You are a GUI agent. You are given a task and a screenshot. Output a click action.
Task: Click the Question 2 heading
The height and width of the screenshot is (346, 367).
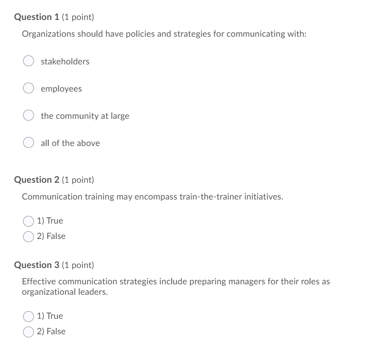[53, 179]
